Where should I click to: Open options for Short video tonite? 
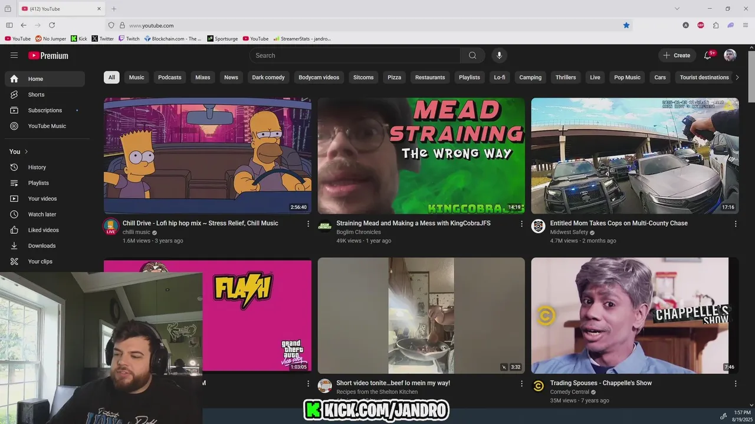[521, 383]
